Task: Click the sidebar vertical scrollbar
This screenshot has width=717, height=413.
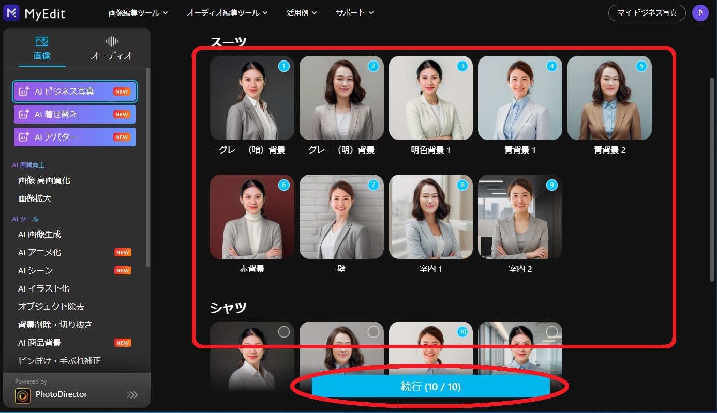Action: 148,166
